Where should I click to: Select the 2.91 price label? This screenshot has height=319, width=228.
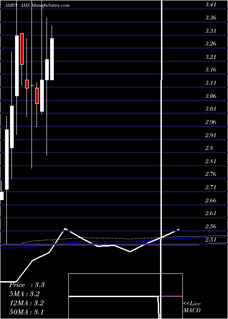click(211, 135)
